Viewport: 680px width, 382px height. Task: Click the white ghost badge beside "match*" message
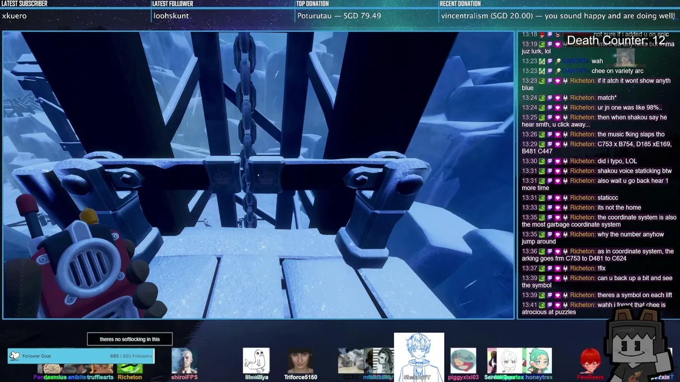coord(565,98)
